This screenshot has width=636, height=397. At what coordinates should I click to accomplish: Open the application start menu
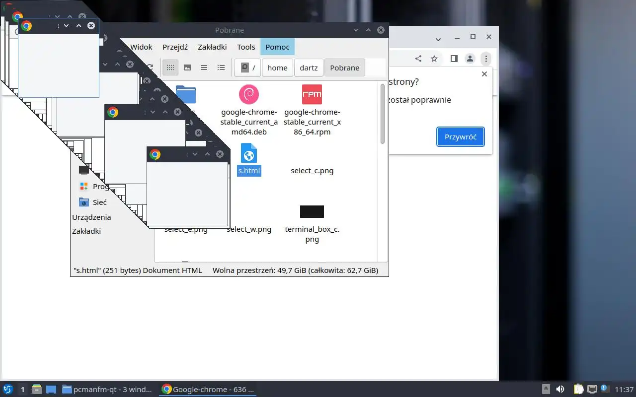coord(8,389)
